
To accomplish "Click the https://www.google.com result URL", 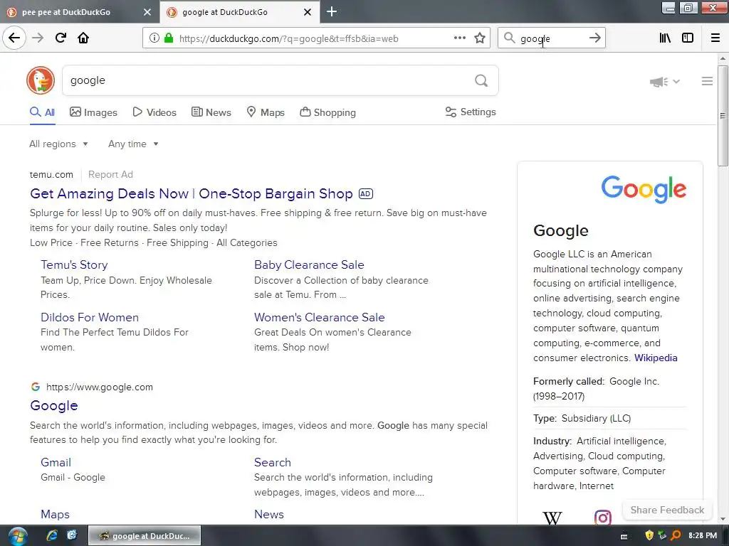I will 100,387.
